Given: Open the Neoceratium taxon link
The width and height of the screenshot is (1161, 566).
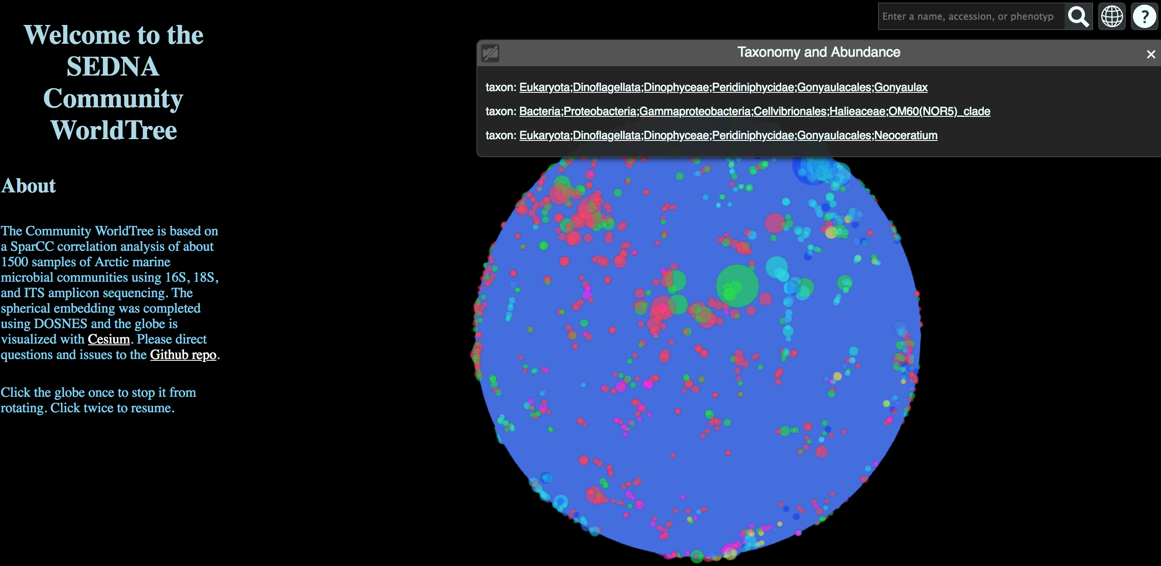Looking at the screenshot, I should tap(728, 136).
